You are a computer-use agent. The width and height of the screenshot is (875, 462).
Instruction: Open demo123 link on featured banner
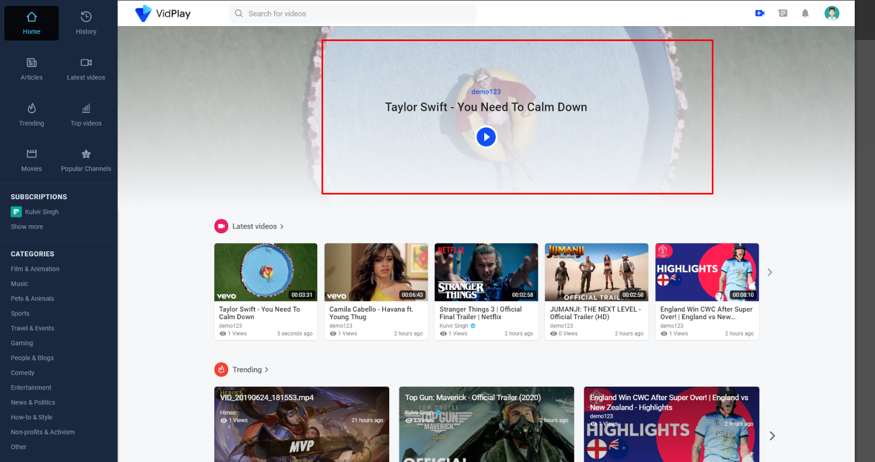coord(486,92)
